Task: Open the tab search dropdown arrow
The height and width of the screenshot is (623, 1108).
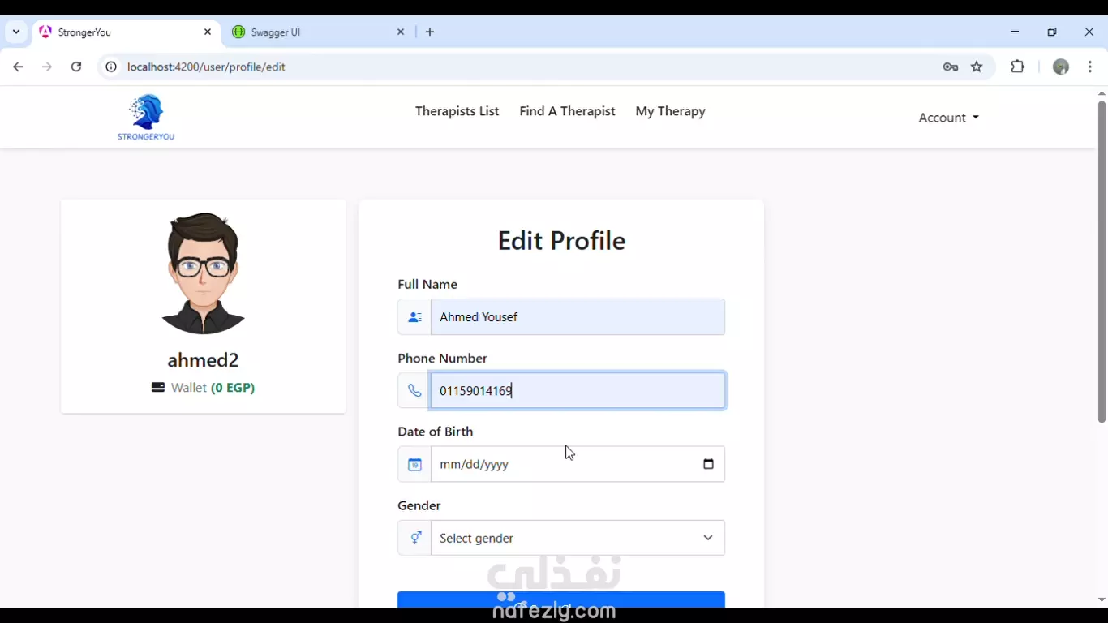Action: [16, 32]
